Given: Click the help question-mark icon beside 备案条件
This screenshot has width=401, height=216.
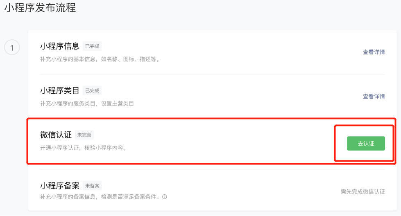Looking at the screenshot, I should point(164,197).
